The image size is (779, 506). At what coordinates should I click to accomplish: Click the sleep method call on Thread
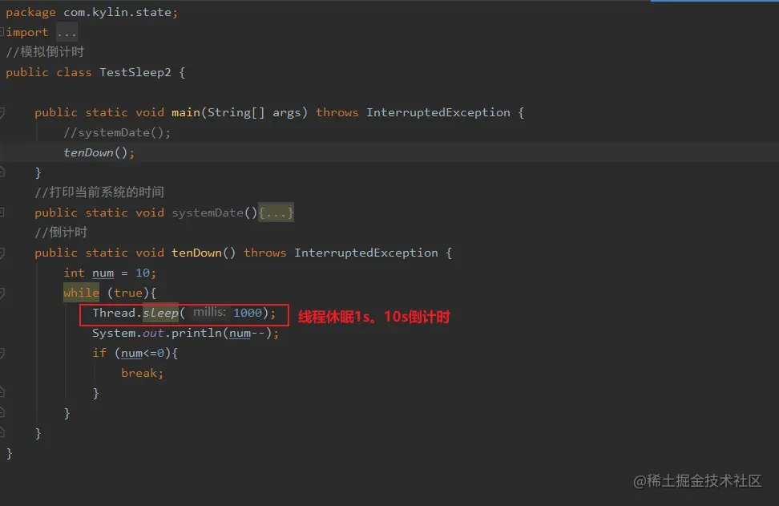160,314
